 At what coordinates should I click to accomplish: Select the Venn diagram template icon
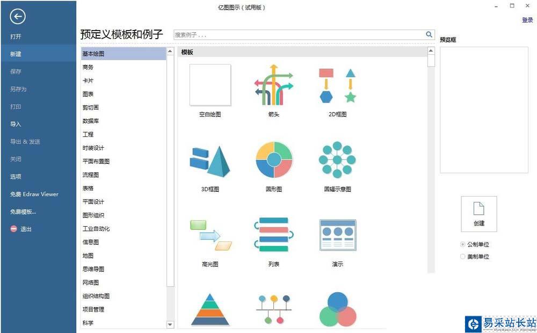[338, 309]
